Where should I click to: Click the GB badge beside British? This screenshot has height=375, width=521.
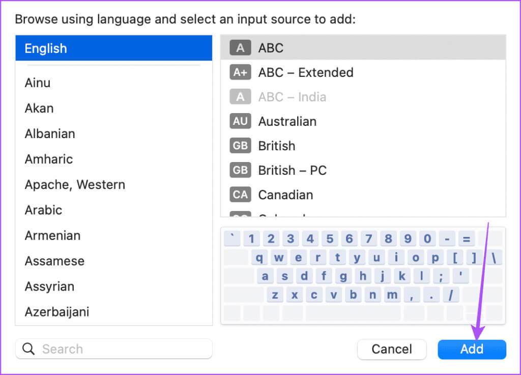240,146
